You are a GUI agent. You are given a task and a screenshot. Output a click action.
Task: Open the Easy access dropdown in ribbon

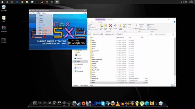coord(127,27)
